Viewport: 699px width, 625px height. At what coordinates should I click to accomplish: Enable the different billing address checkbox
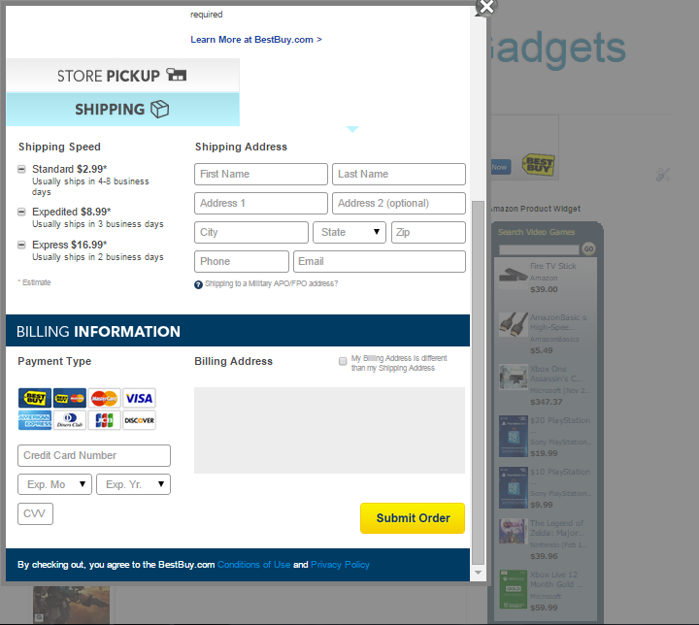343,361
